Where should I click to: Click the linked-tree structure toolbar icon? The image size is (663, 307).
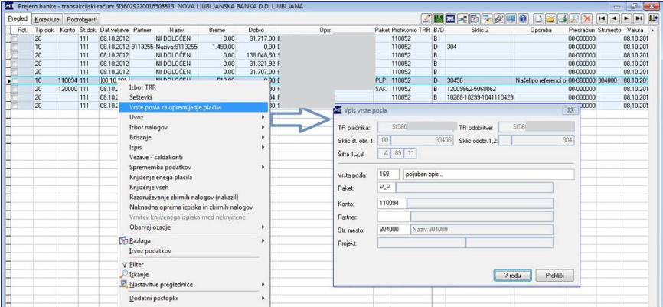(463, 18)
